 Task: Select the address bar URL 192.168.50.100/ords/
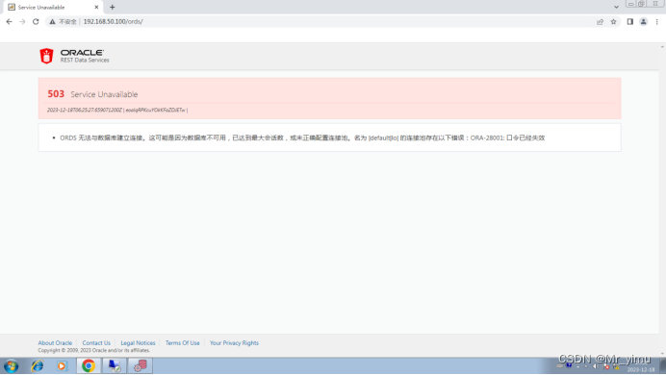[x=113, y=21]
